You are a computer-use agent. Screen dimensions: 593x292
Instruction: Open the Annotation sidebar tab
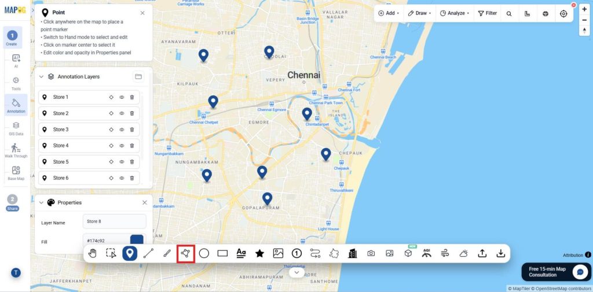point(16,105)
